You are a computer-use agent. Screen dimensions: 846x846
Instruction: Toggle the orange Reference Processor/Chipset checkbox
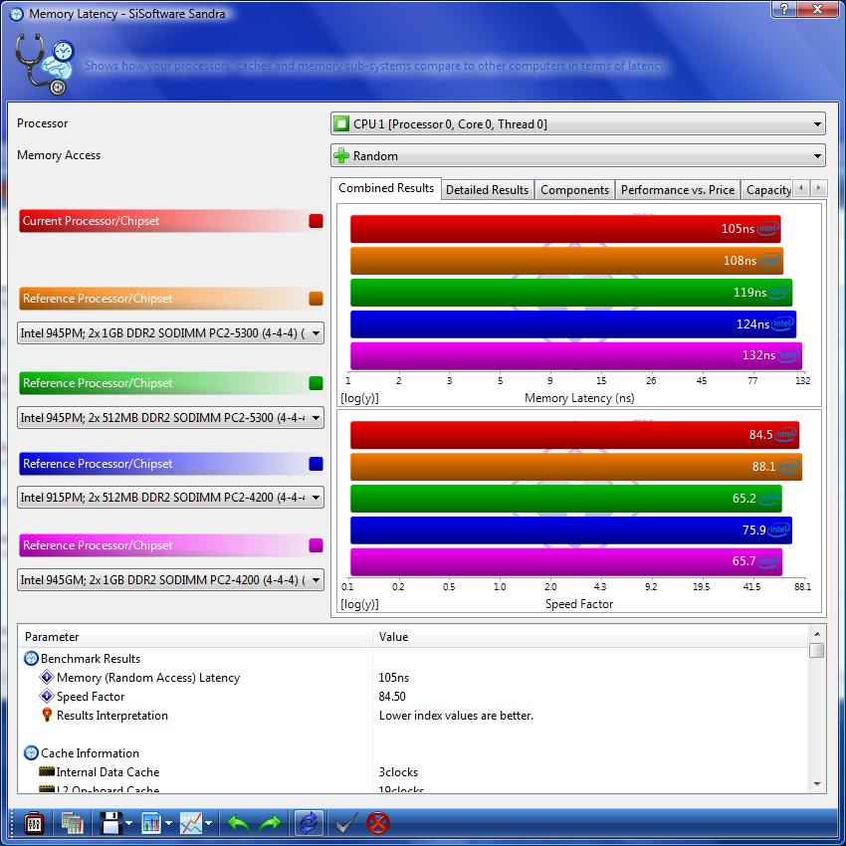(x=317, y=299)
